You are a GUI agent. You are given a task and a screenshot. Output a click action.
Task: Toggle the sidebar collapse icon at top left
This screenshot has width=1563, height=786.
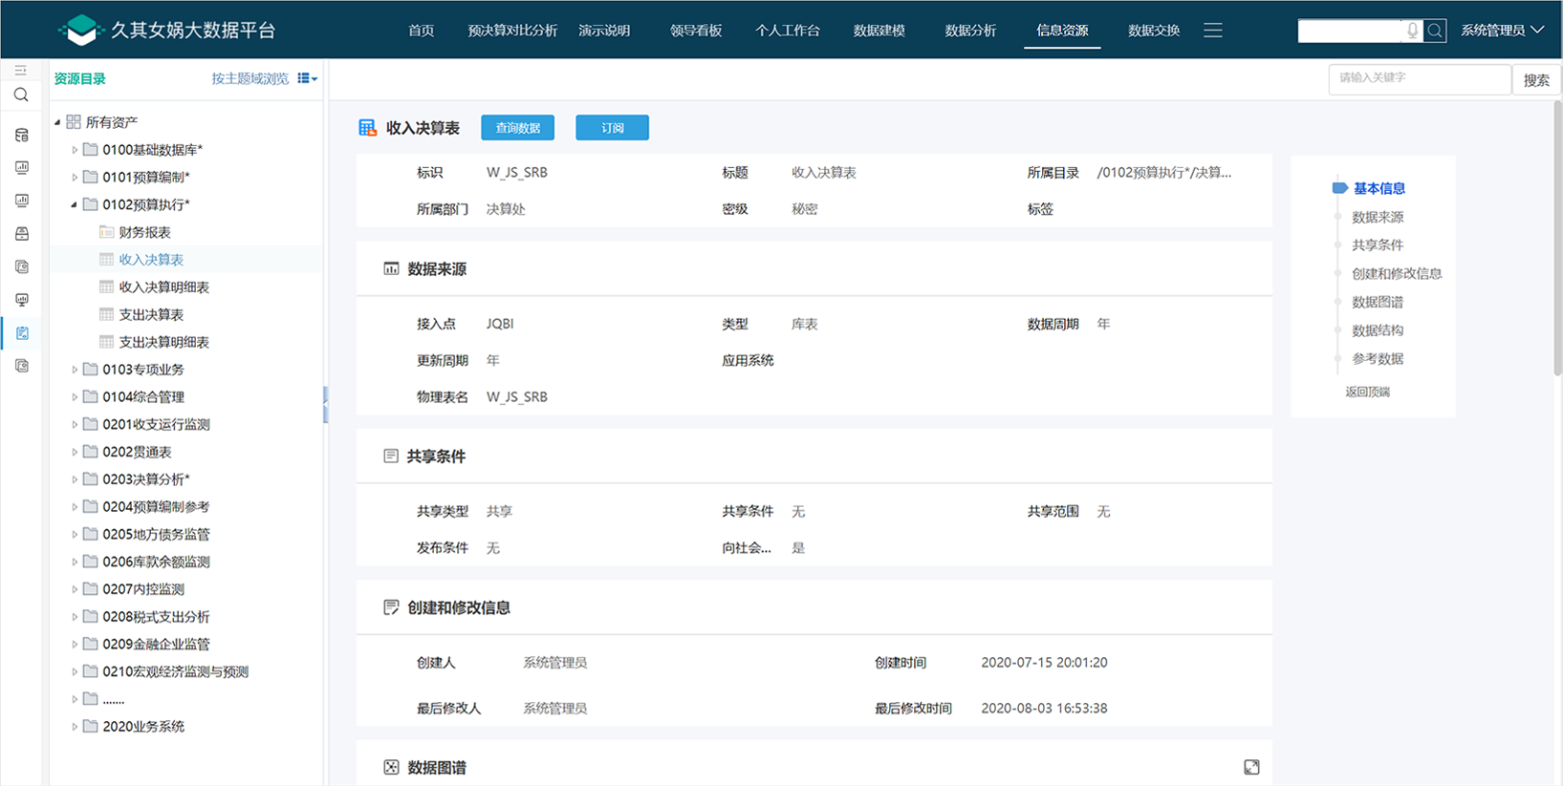(21, 71)
